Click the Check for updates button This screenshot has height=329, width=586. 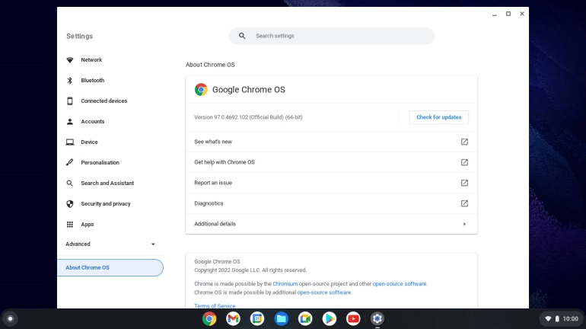tap(438, 117)
